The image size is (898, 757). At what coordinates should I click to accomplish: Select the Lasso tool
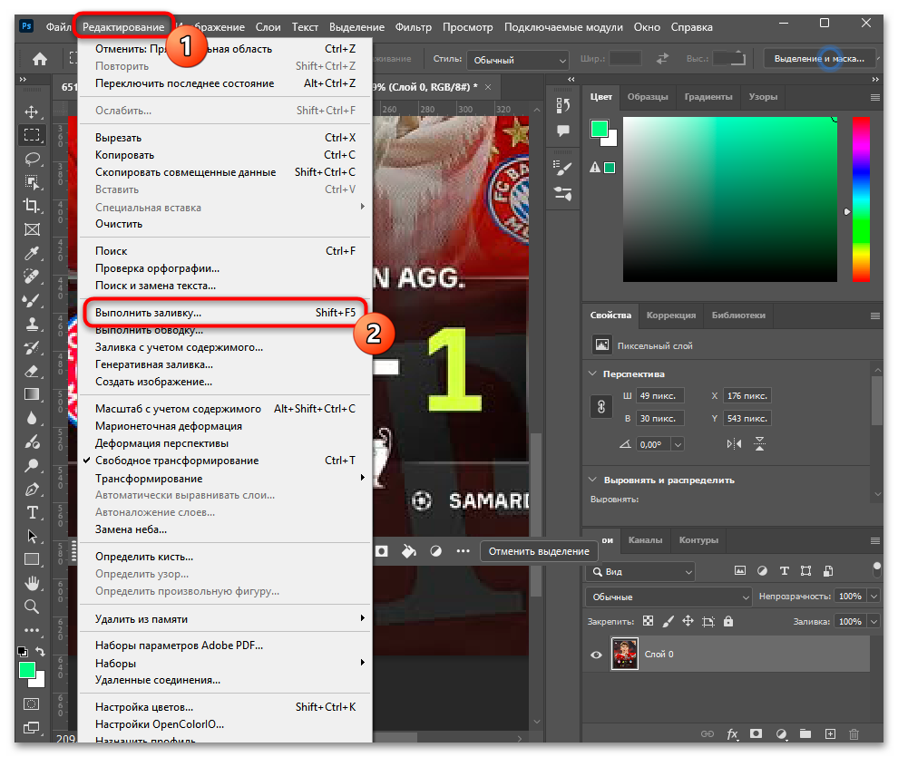[32, 159]
